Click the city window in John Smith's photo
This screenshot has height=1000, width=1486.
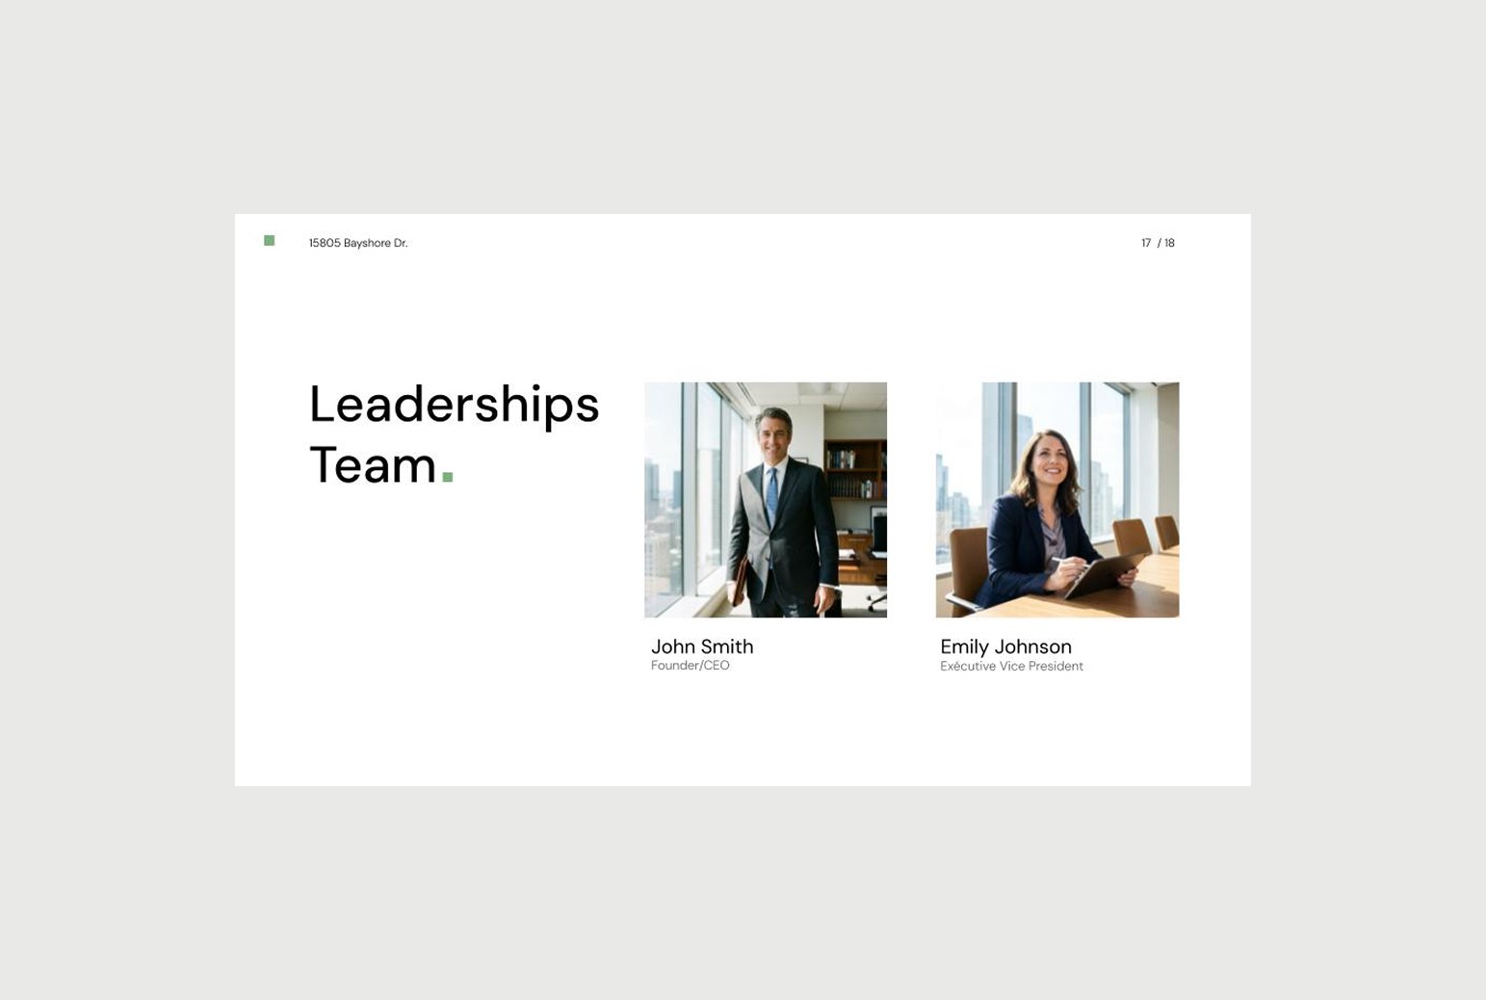[x=684, y=491]
